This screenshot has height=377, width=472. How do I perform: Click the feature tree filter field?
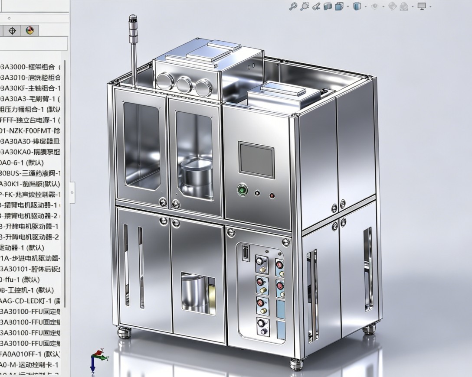pos(34,43)
